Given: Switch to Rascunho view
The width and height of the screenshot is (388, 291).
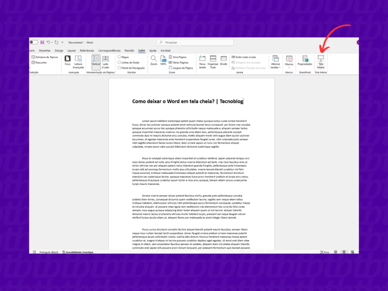Looking at the screenshot, I should [39, 63].
